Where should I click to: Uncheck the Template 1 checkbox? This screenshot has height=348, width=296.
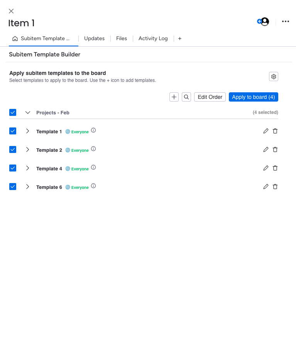pos(13,131)
